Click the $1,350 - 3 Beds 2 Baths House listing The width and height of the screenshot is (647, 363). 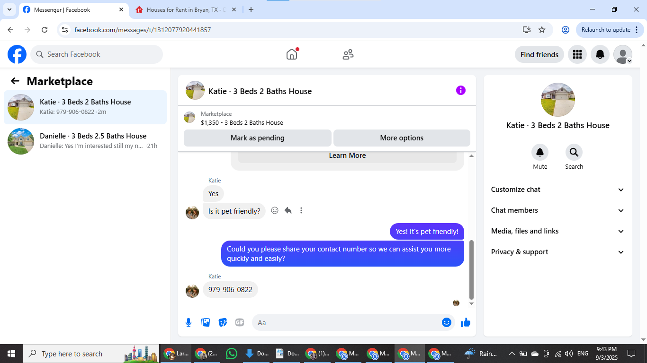tap(242, 122)
